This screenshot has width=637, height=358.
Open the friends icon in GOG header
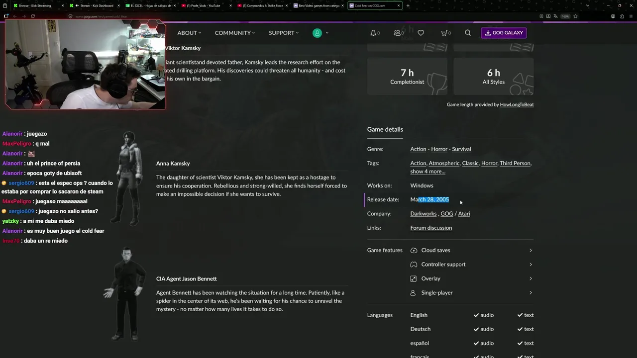click(x=397, y=33)
